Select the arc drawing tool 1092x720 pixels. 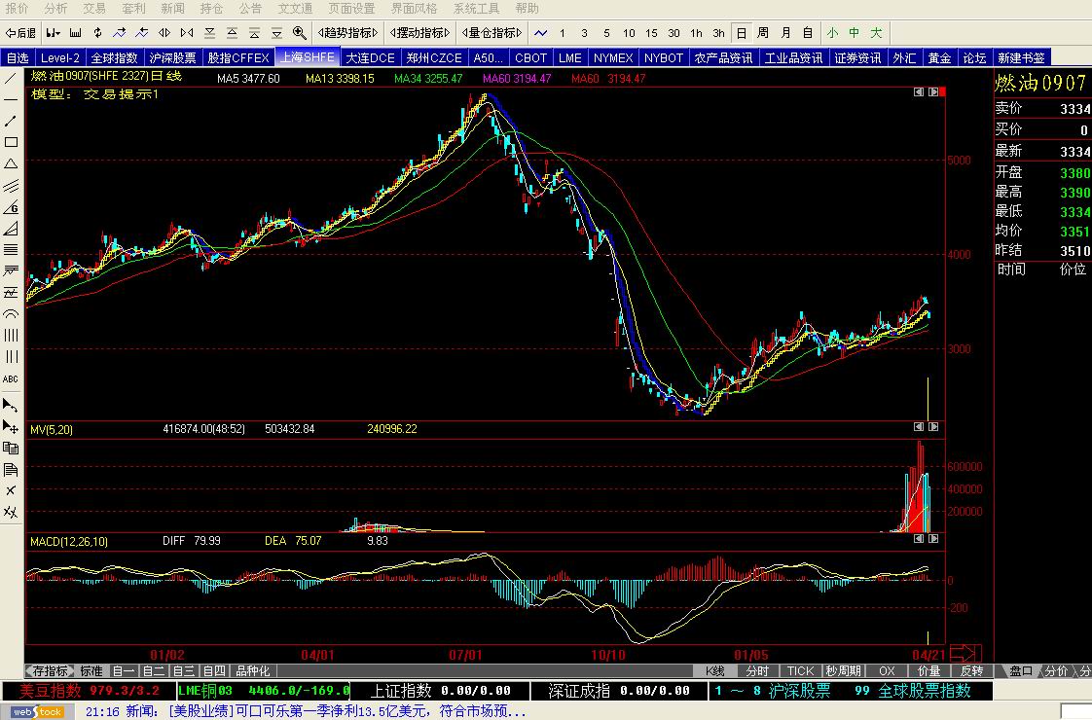tap(11, 314)
